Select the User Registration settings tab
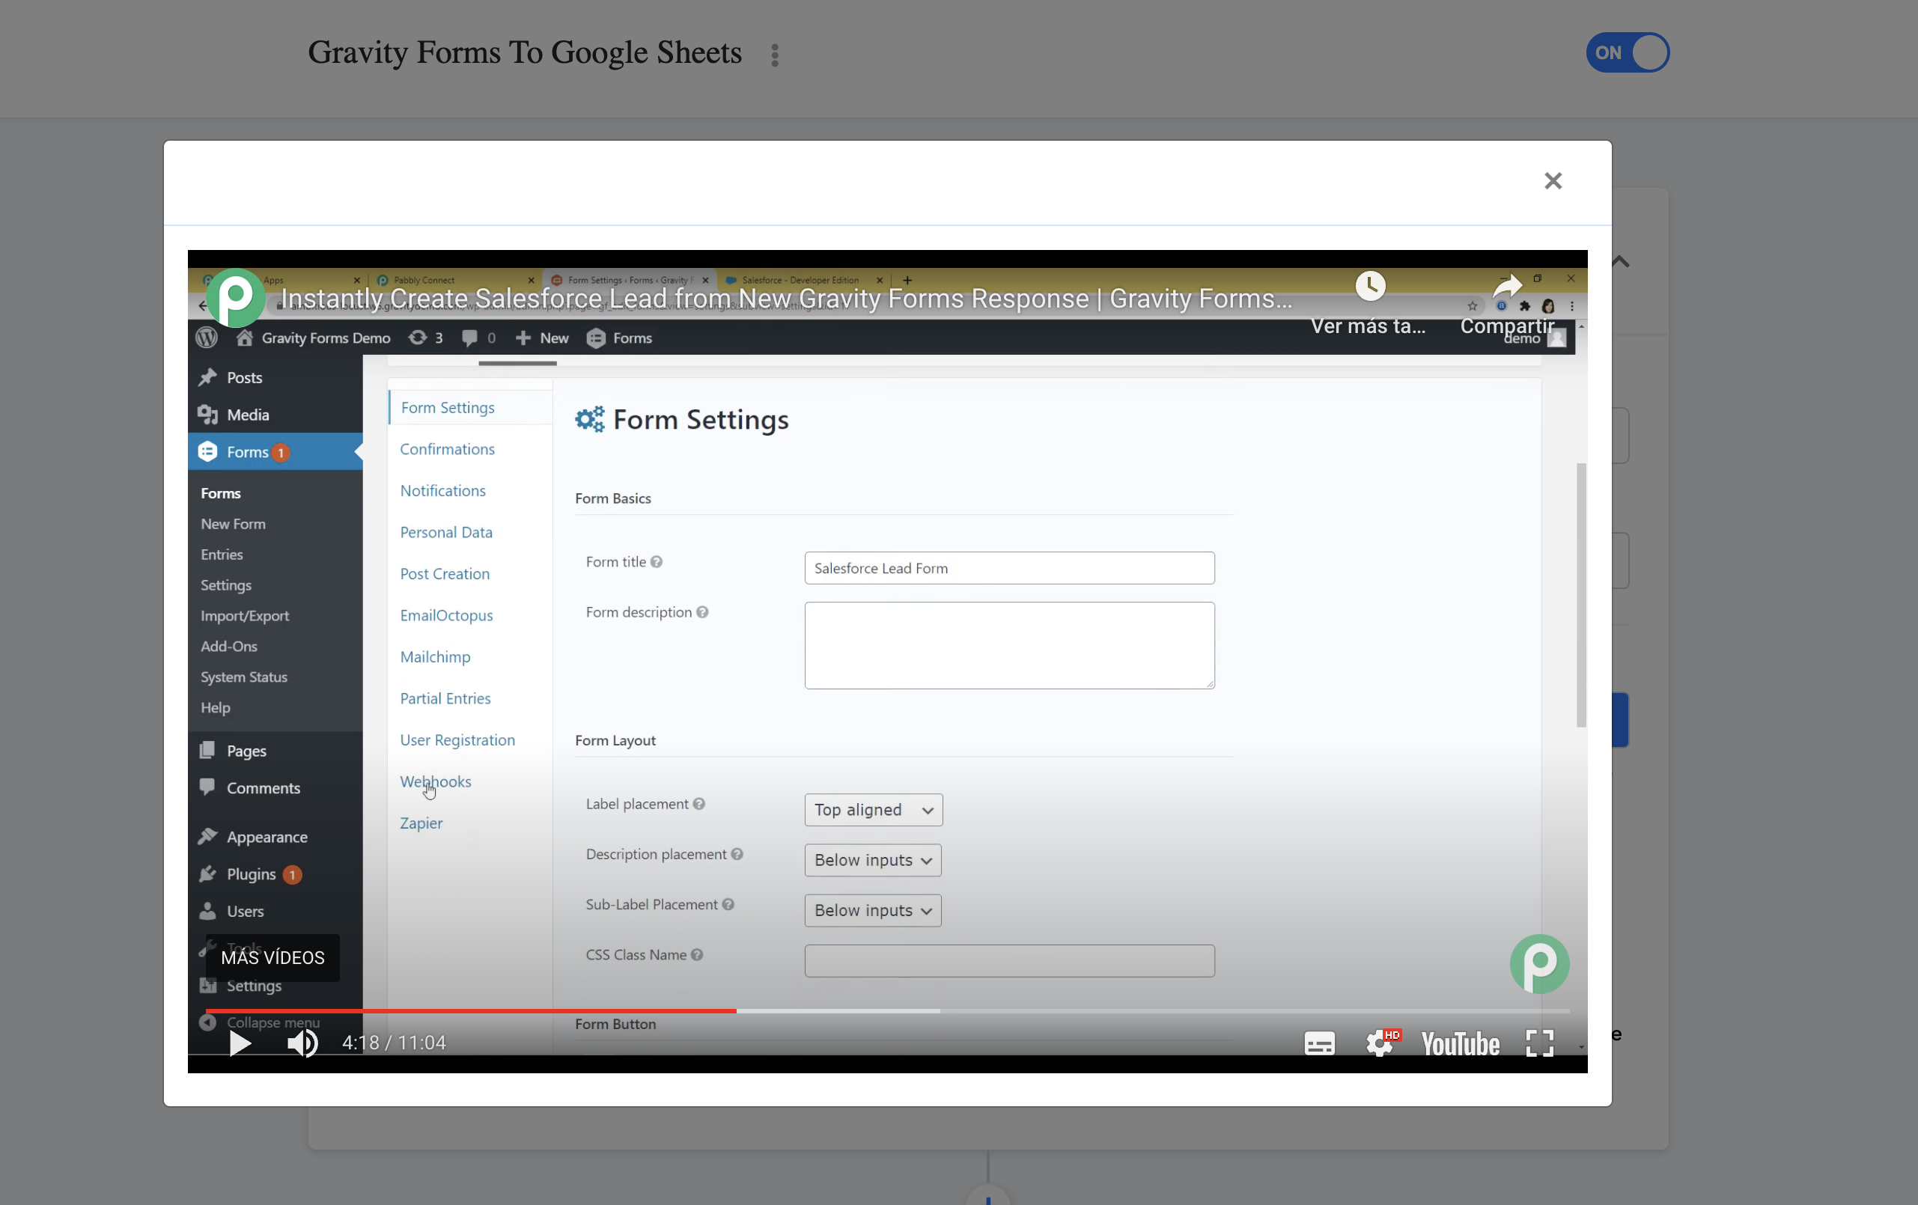1918x1205 pixels. coord(457,740)
